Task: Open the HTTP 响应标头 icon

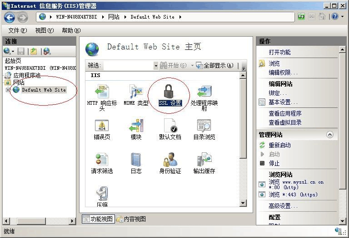Action: (102, 91)
